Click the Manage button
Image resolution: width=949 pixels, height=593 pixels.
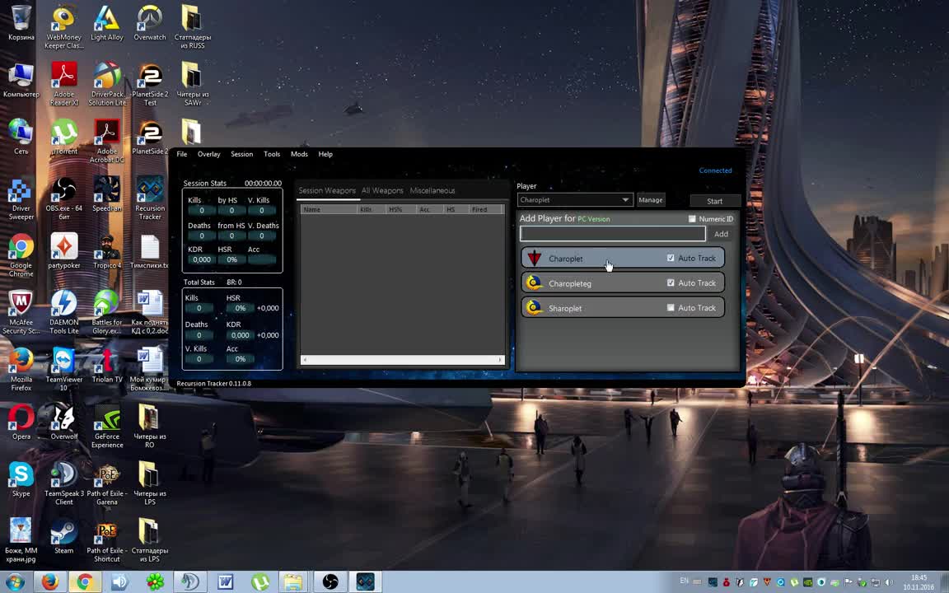650,200
